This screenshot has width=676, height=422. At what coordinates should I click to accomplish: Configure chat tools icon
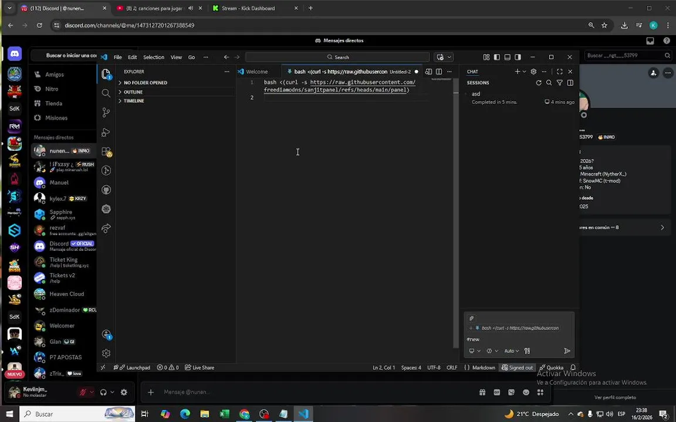coord(527,351)
